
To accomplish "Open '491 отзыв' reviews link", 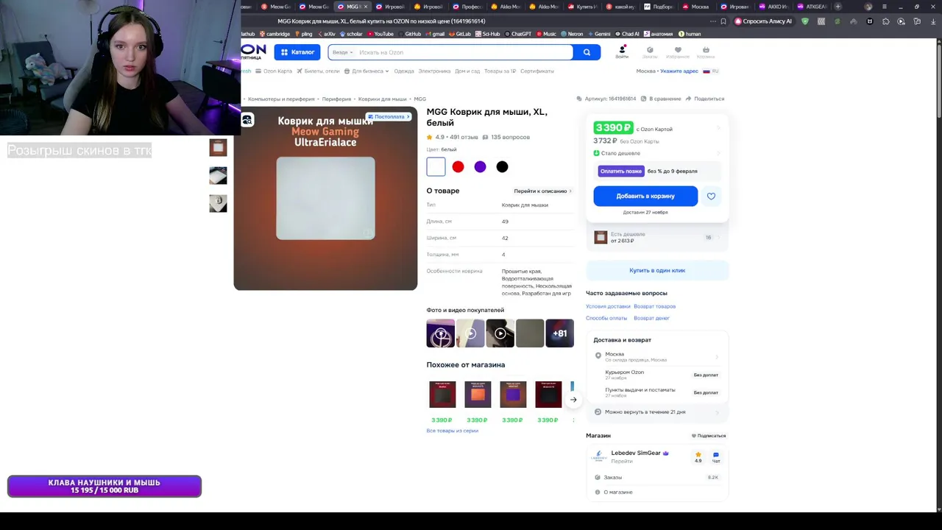I will (x=464, y=137).
